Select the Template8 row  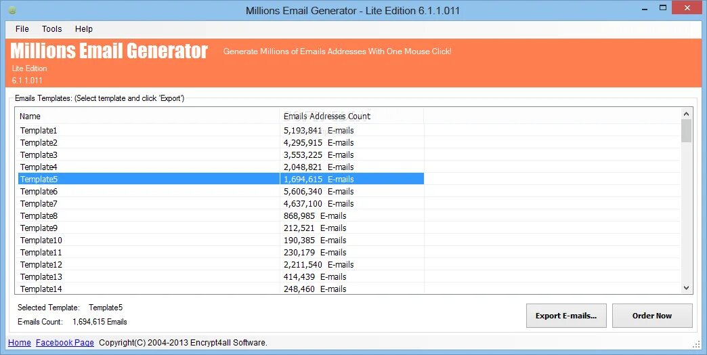click(221, 215)
